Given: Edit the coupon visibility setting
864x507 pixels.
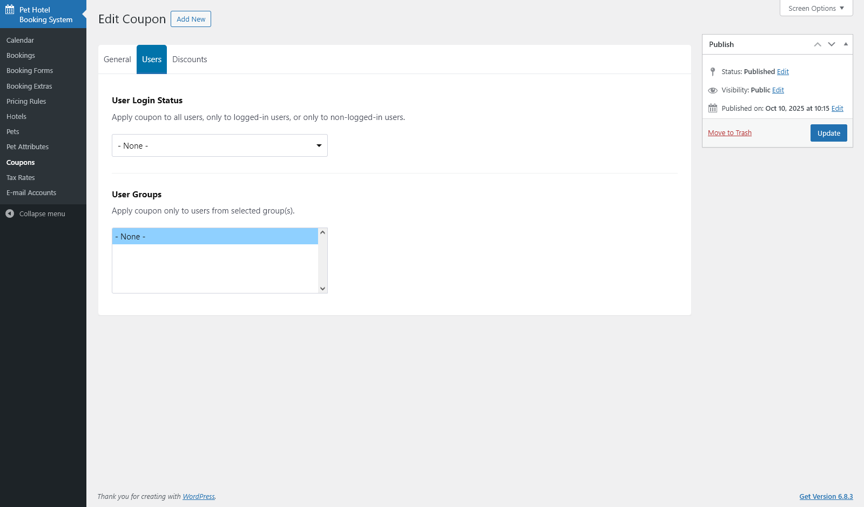Looking at the screenshot, I should click(x=778, y=90).
